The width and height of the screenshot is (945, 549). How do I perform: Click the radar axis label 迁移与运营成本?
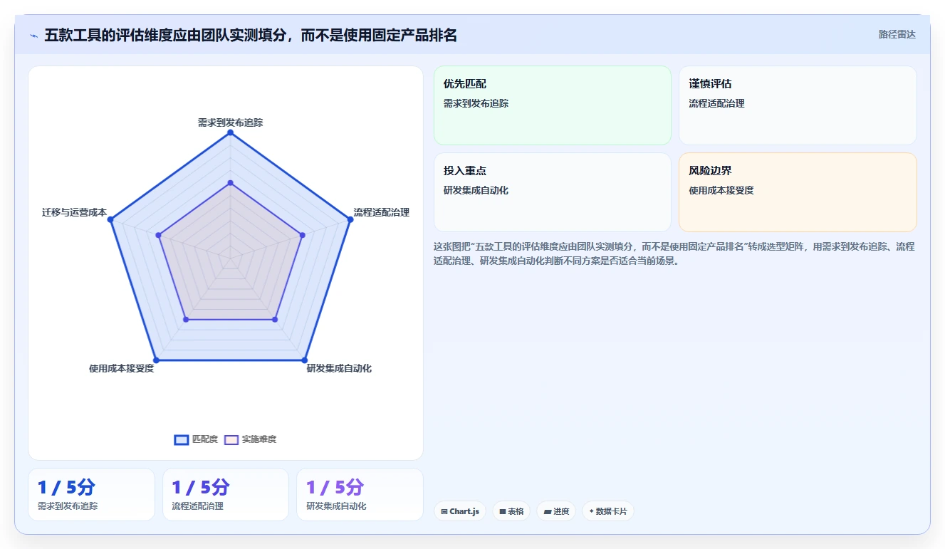tap(74, 212)
